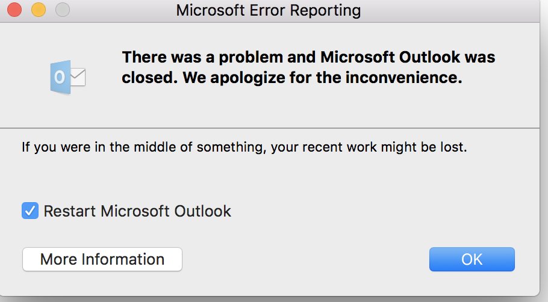Click the blue checkmark box beside Restart
The height and width of the screenshot is (302, 548).
click(30, 211)
